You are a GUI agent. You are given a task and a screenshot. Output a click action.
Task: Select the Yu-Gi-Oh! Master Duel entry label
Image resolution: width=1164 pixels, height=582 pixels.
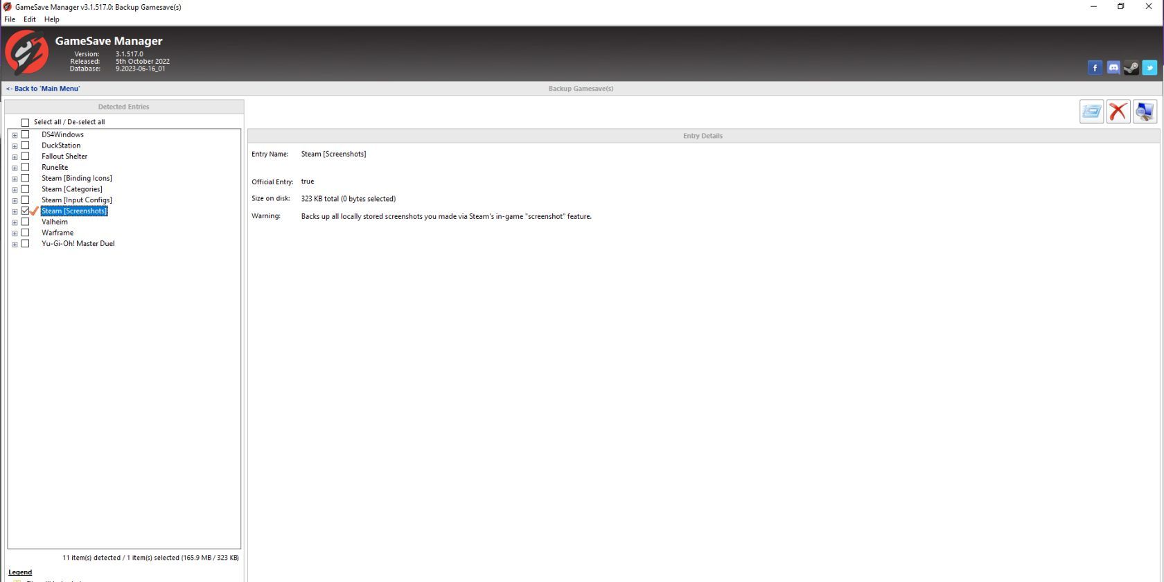78,243
